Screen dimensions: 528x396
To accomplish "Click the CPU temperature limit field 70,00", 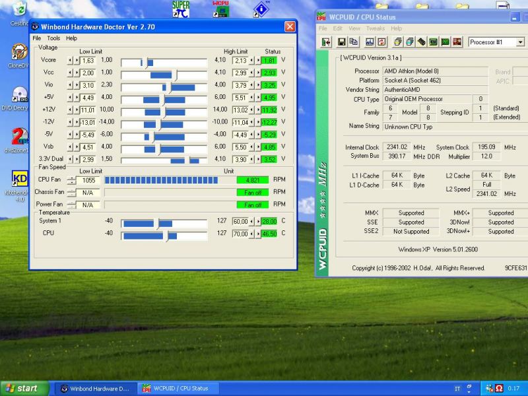I will [x=240, y=234].
